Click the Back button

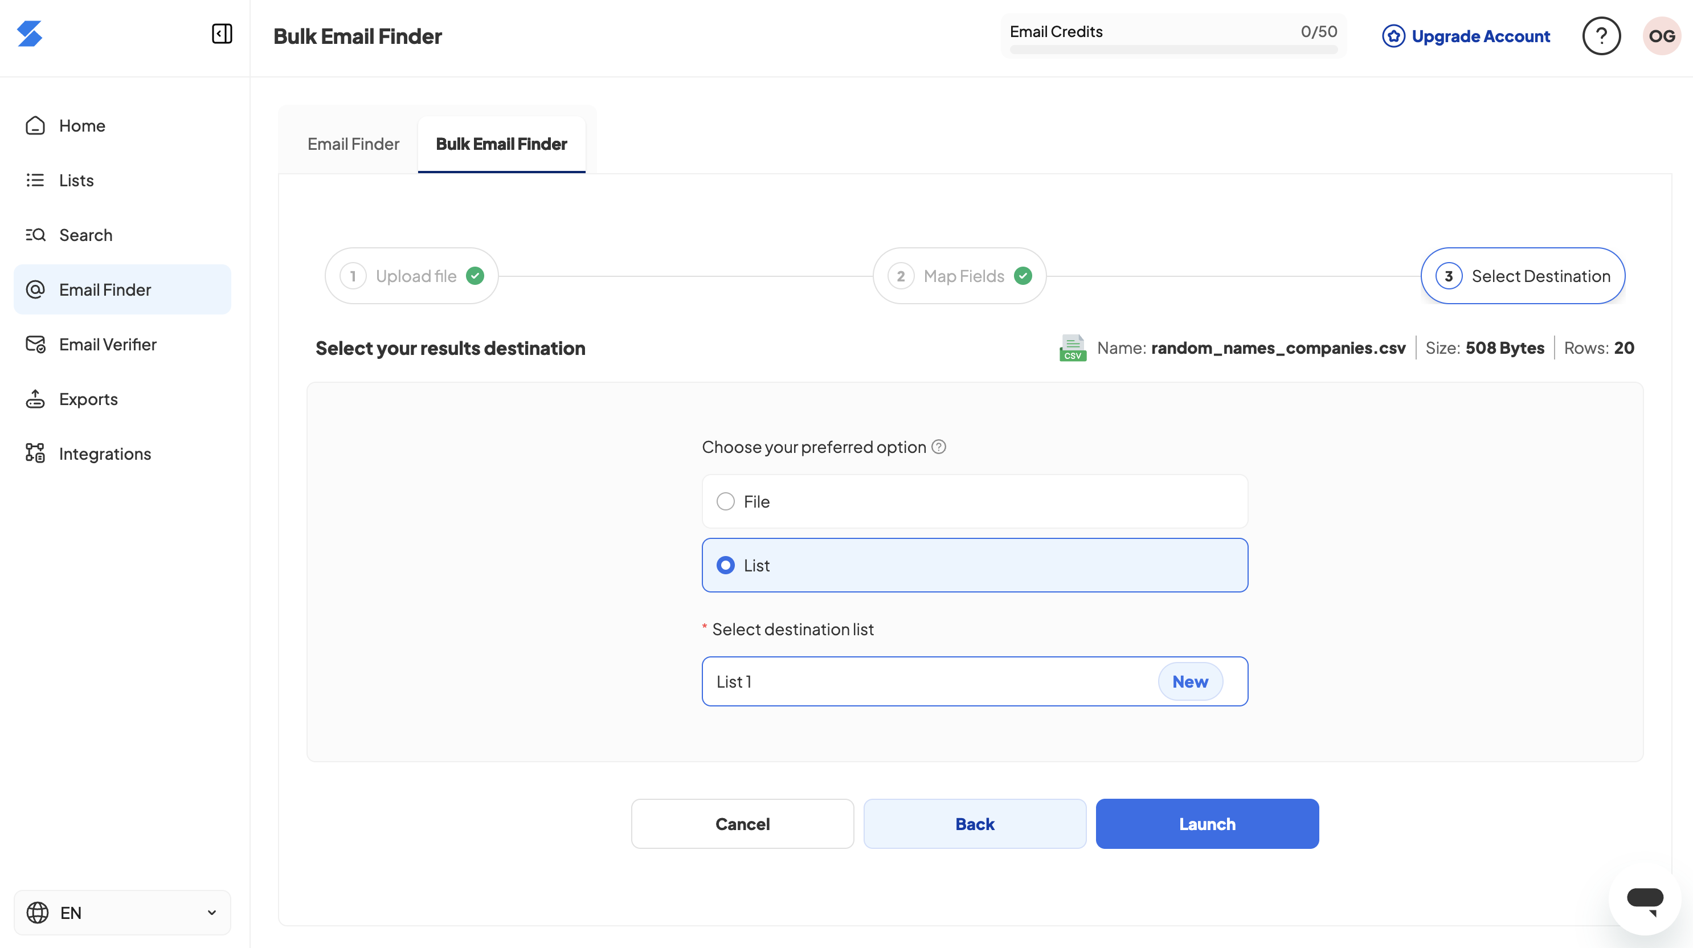975,824
